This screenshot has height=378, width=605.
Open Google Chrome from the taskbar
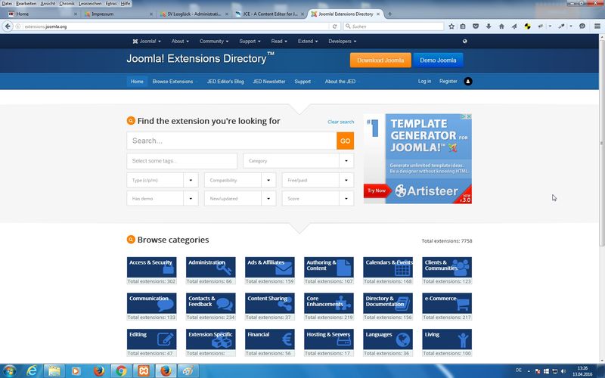(121, 371)
